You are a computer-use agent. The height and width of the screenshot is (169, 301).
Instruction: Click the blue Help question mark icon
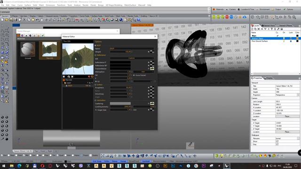tap(139, 20)
